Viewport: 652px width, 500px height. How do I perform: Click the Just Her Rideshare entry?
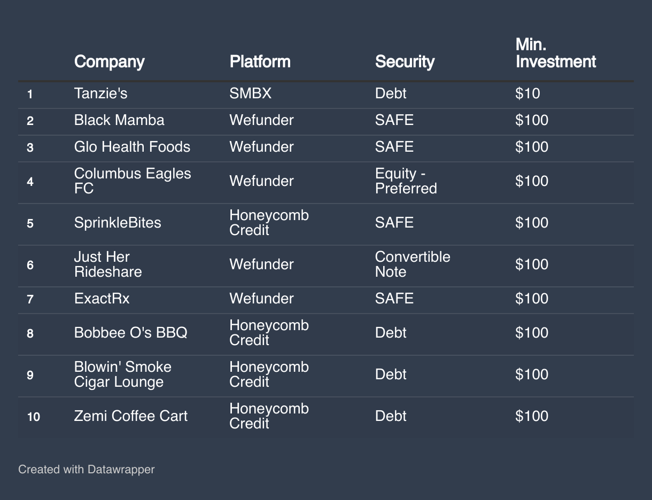pos(108,264)
